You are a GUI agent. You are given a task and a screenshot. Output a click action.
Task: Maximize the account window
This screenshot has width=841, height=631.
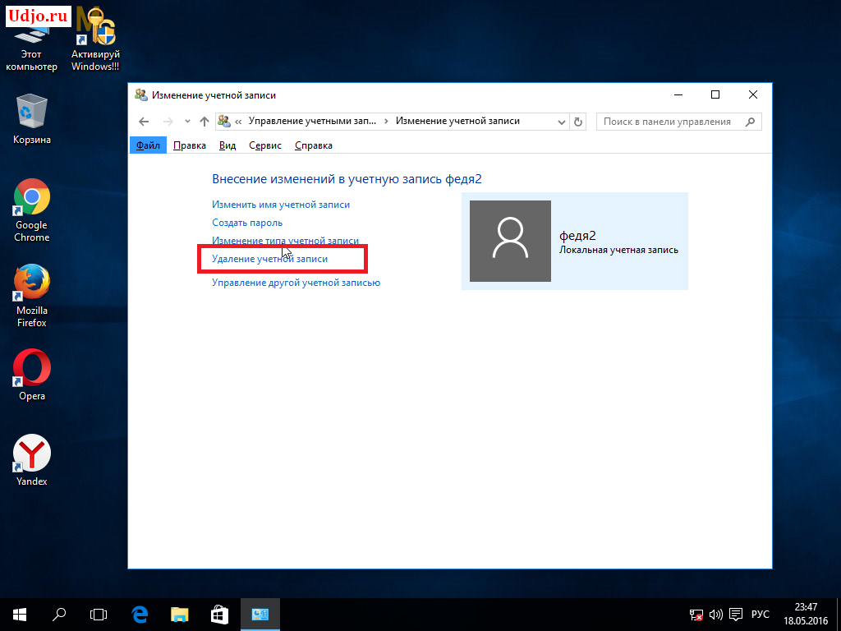pyautogui.click(x=715, y=95)
